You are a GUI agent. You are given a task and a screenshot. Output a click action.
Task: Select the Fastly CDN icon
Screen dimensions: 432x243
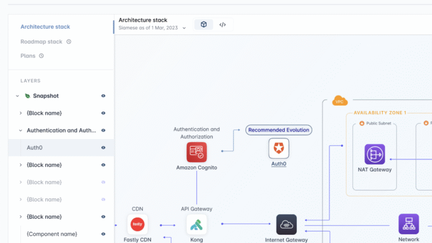[x=137, y=225]
